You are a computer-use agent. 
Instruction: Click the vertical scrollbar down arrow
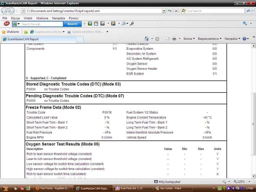pyautogui.click(x=253, y=176)
